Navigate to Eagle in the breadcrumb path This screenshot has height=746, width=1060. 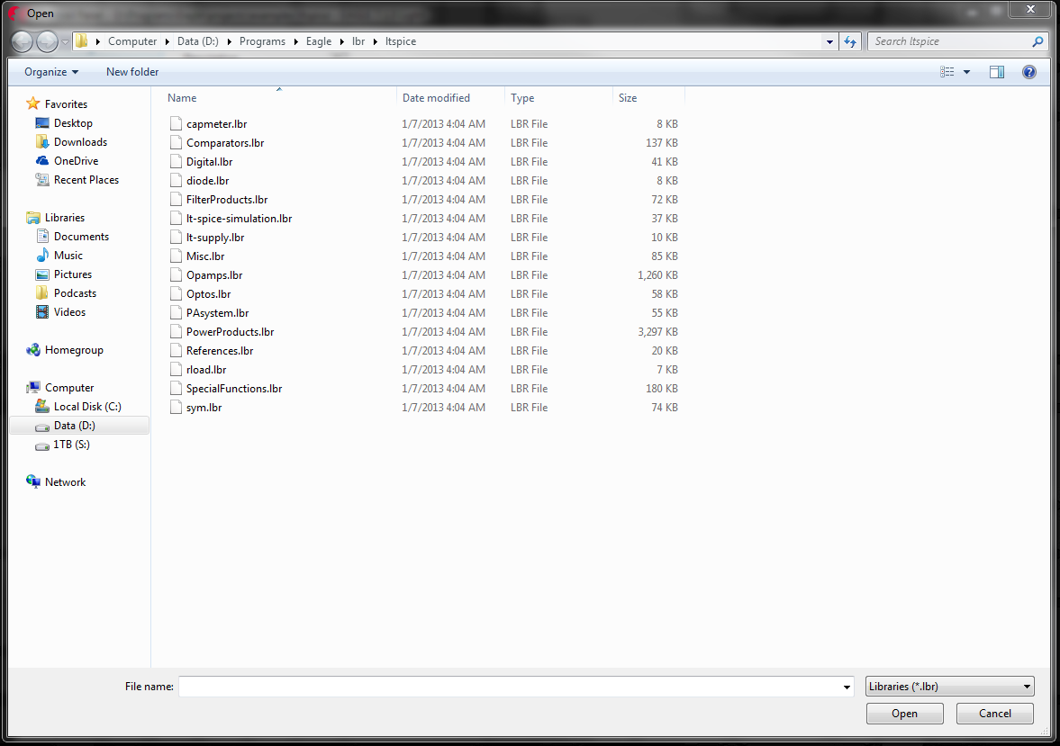click(319, 40)
